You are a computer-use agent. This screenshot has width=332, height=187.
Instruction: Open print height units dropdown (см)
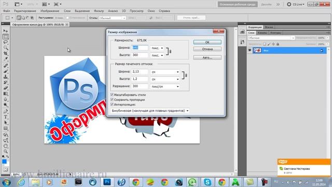click(x=165, y=79)
